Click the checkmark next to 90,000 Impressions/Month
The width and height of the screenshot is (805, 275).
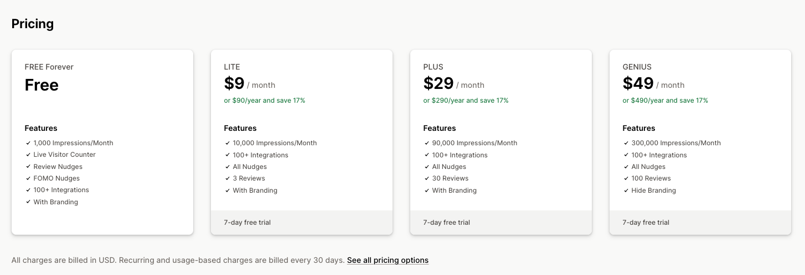point(426,143)
